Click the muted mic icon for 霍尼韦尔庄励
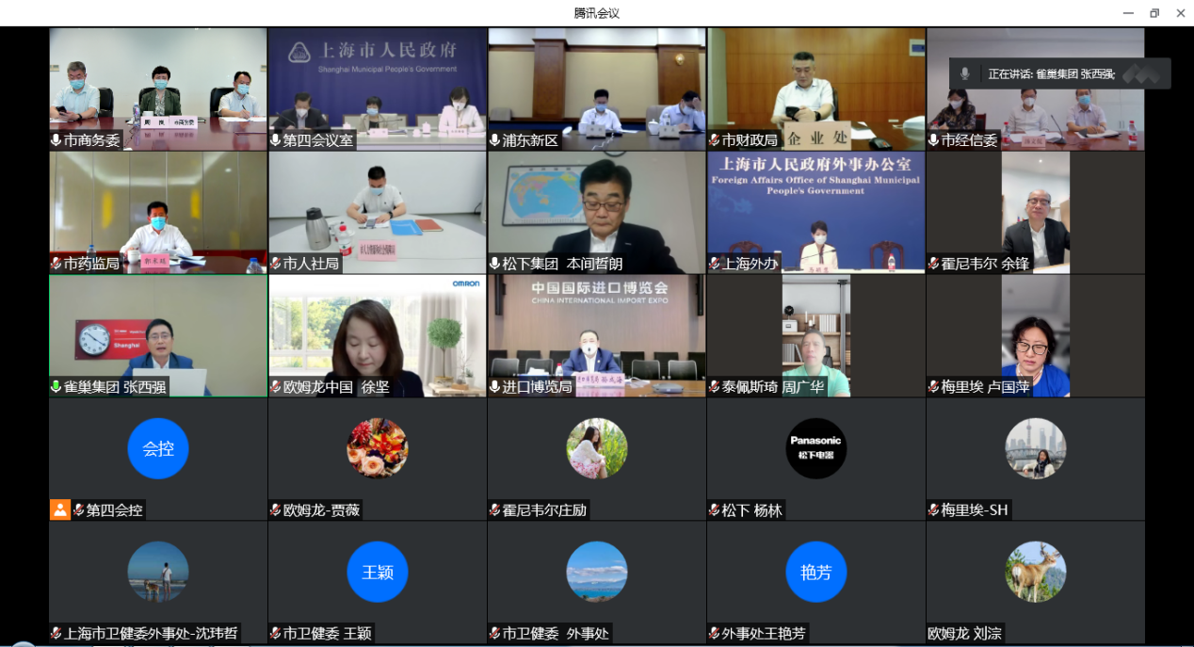 click(495, 510)
